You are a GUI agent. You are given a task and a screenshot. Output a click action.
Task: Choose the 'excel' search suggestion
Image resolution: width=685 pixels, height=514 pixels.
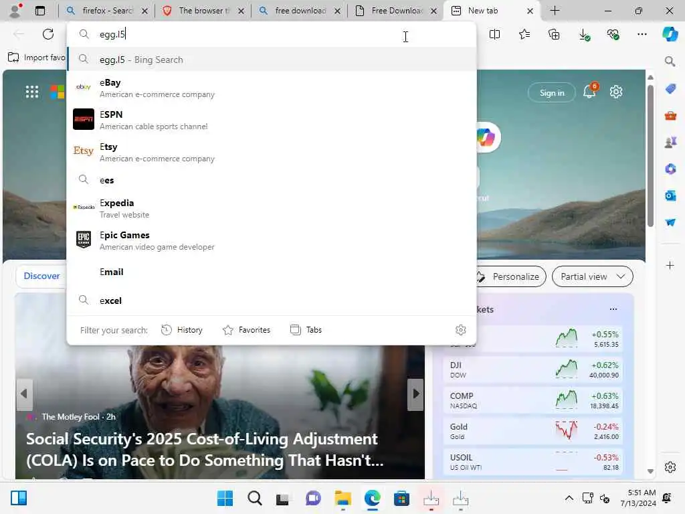(272, 301)
